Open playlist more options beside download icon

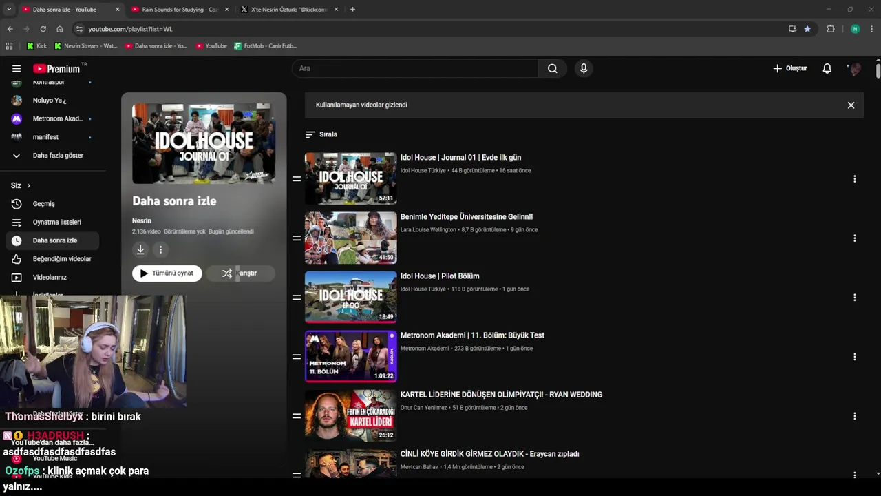pos(160,249)
